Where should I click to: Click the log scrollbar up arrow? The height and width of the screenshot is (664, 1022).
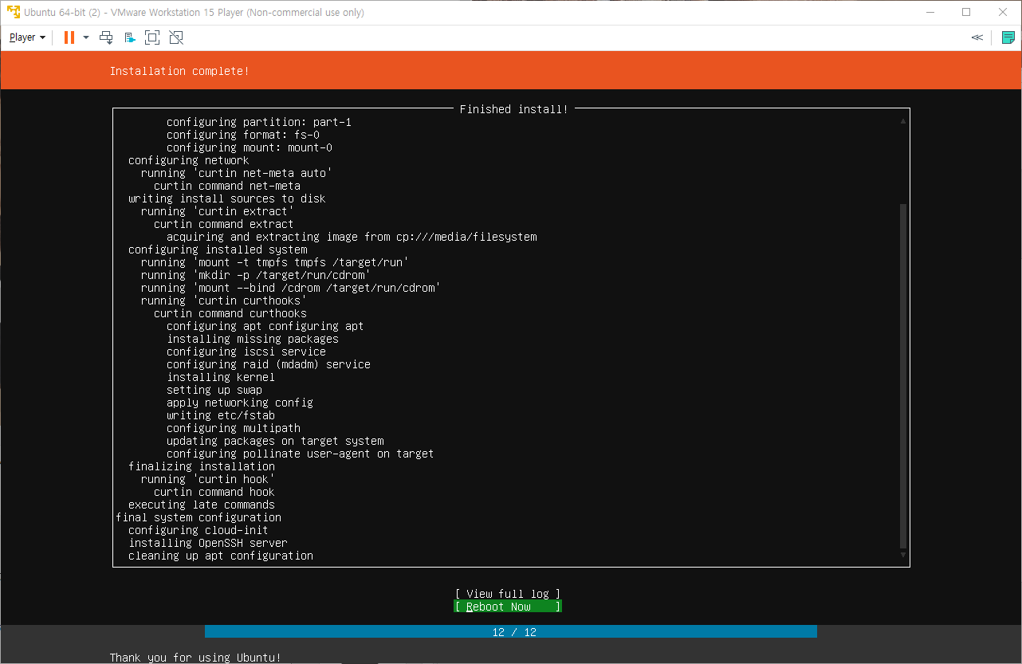pyautogui.click(x=903, y=121)
